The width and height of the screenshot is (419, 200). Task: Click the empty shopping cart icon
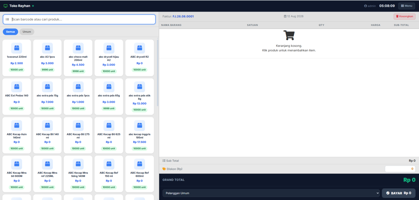(x=289, y=35)
